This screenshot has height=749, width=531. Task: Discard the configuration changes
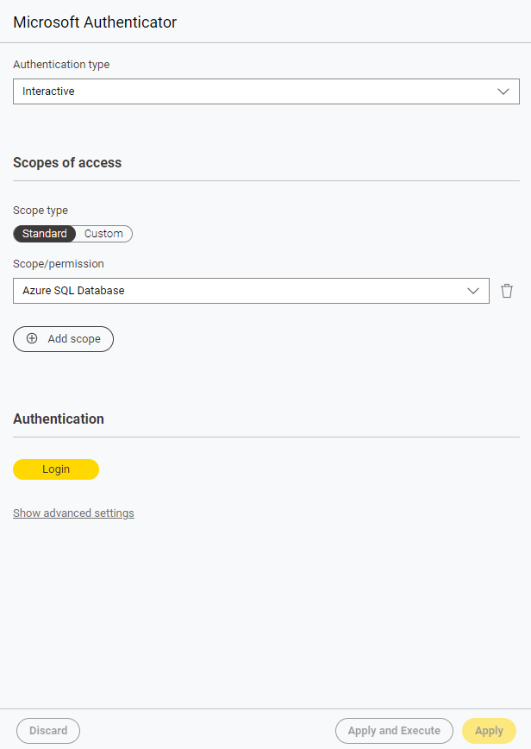coord(48,731)
